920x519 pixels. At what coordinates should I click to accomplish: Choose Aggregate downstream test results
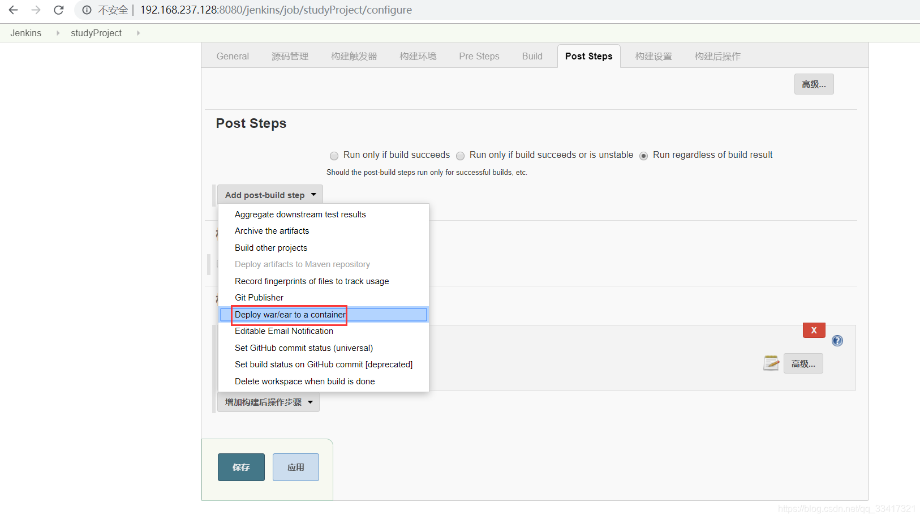pos(324,215)
